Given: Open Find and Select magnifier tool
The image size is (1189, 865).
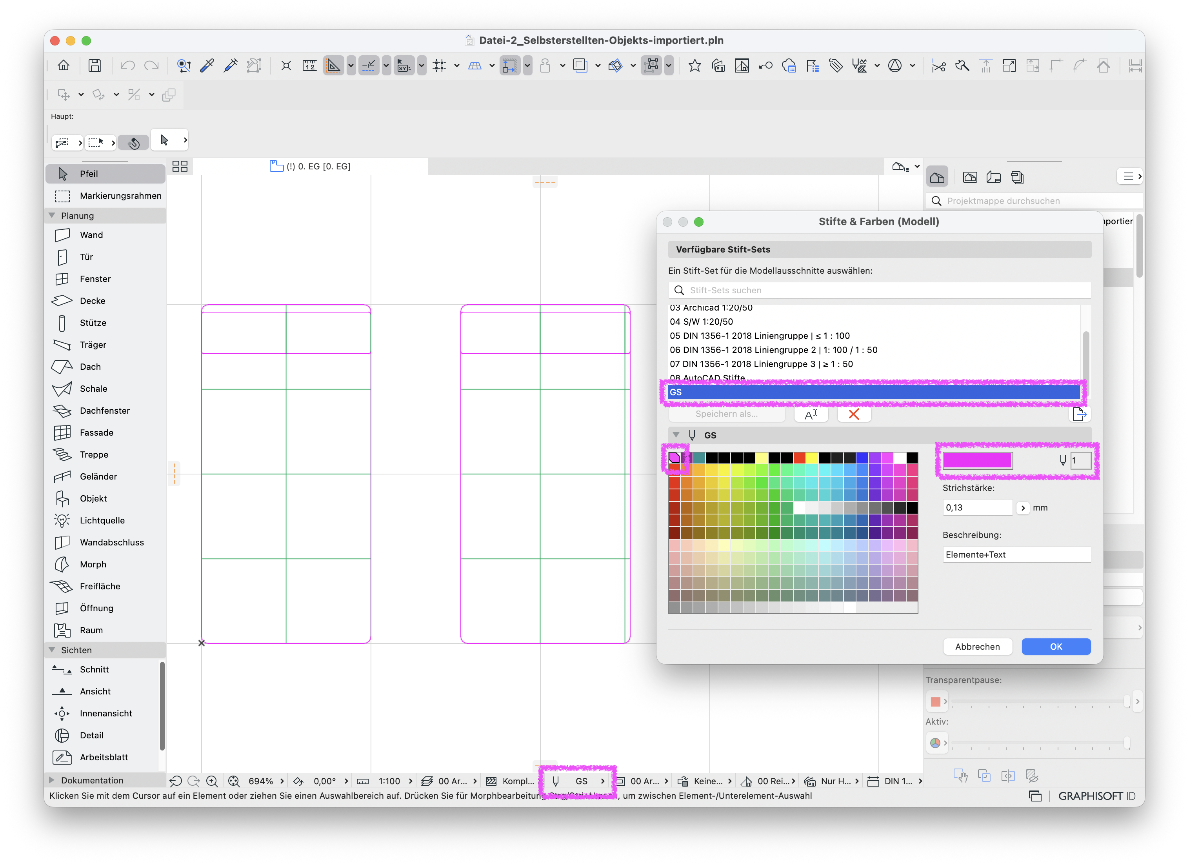Looking at the screenshot, I should coord(184,65).
